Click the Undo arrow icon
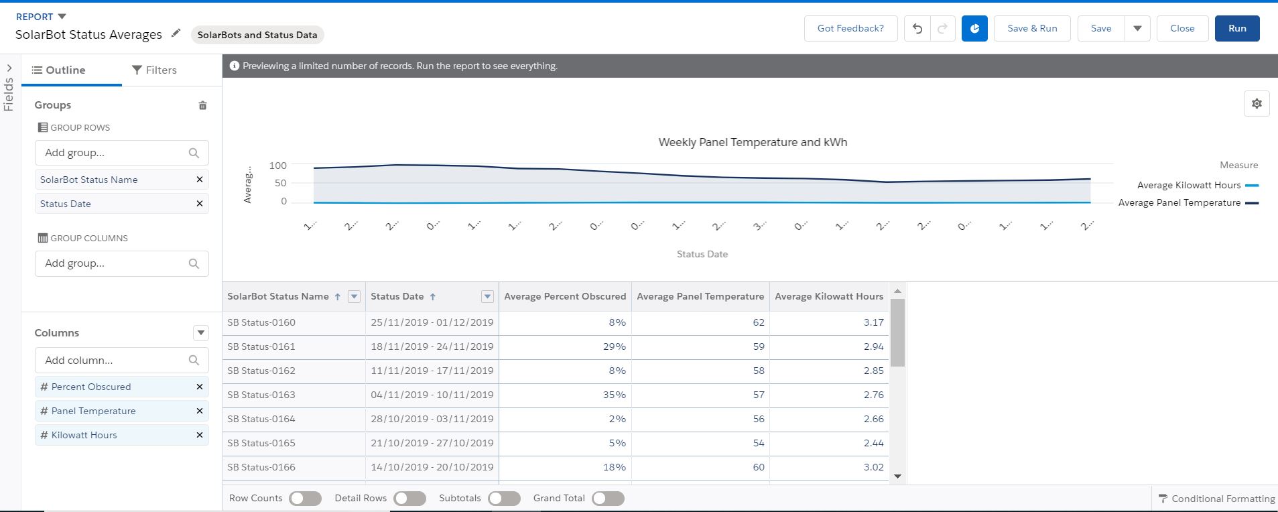Image resolution: width=1278 pixels, height=512 pixels. tap(917, 28)
